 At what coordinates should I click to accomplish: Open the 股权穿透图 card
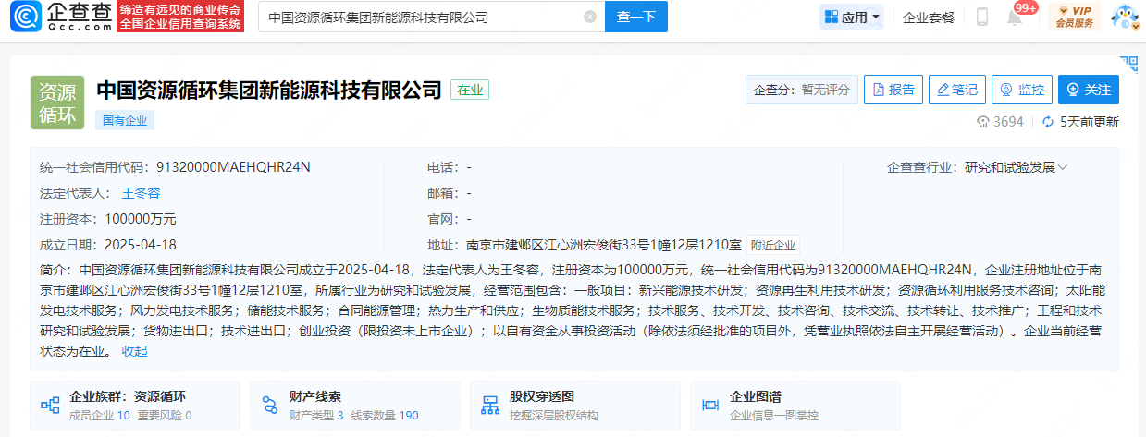574,406
